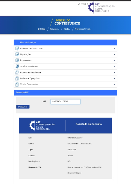The image size is (131, 184).
Task: Click the Liquidações icon
Action: tap(17, 55)
